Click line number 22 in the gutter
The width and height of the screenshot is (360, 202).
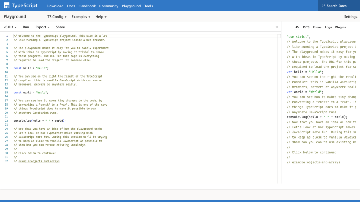pos(6,121)
